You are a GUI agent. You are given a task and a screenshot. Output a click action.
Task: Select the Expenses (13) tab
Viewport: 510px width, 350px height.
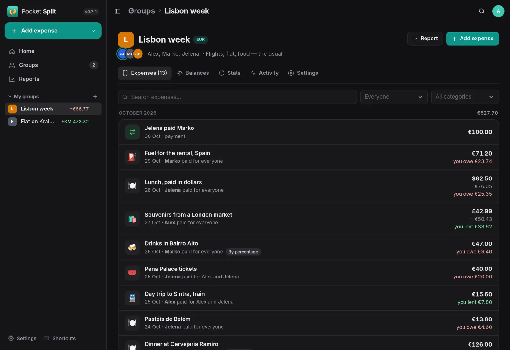[145, 73]
